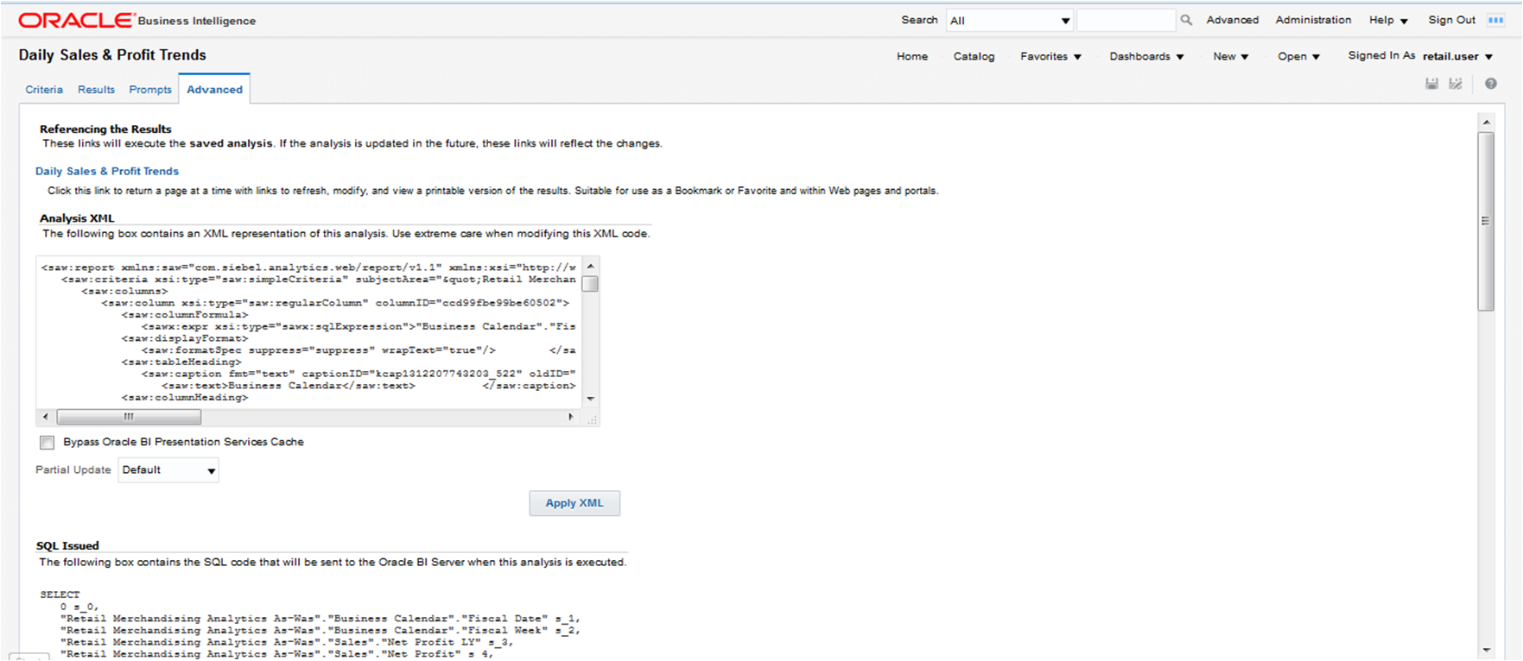
Task: Click the Analysis XML heading
Action: [77, 218]
